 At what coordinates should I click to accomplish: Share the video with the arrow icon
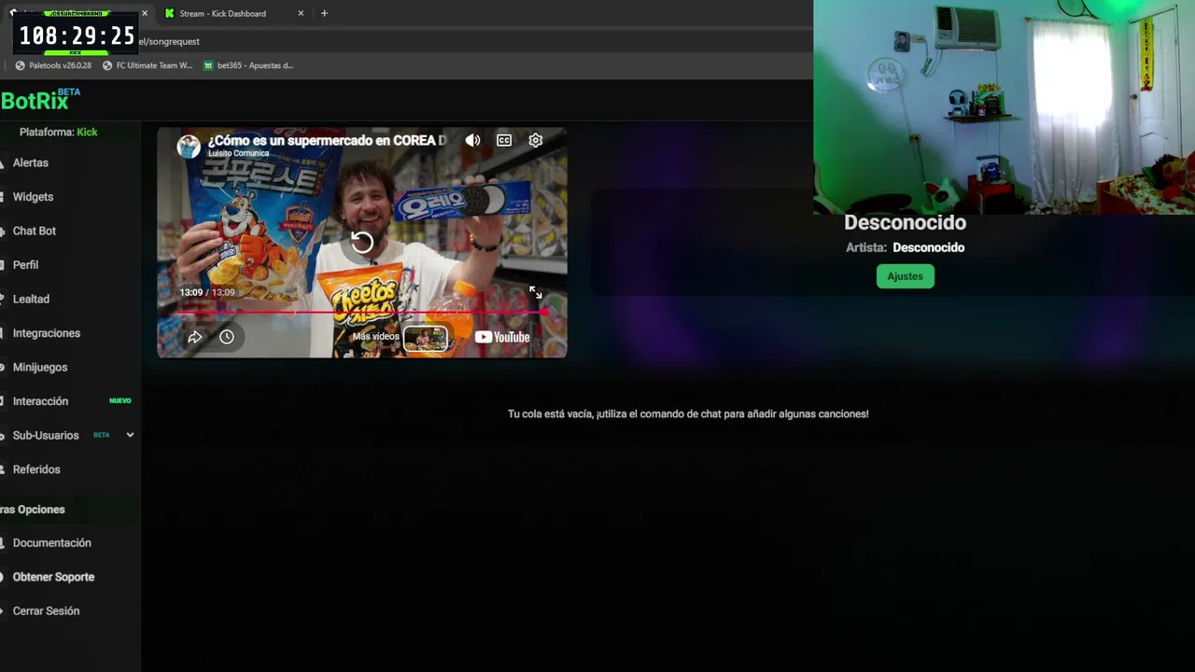[195, 337]
